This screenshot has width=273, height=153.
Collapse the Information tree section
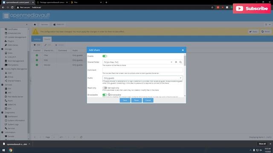coord(2,132)
